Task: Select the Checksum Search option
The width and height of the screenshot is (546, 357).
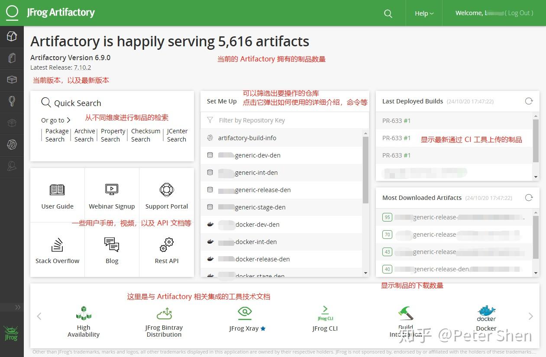Action: click(145, 135)
